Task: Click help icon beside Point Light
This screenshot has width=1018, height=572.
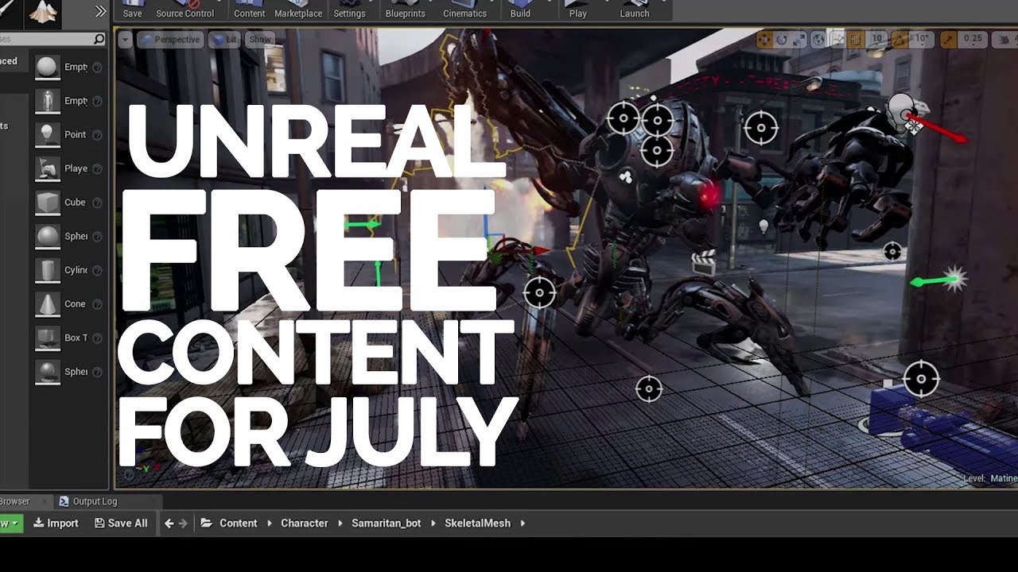Action: (x=97, y=135)
